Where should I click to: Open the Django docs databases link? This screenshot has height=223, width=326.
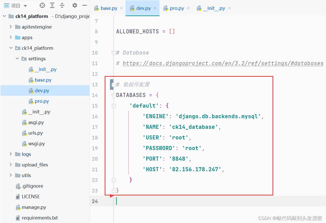point(223,63)
